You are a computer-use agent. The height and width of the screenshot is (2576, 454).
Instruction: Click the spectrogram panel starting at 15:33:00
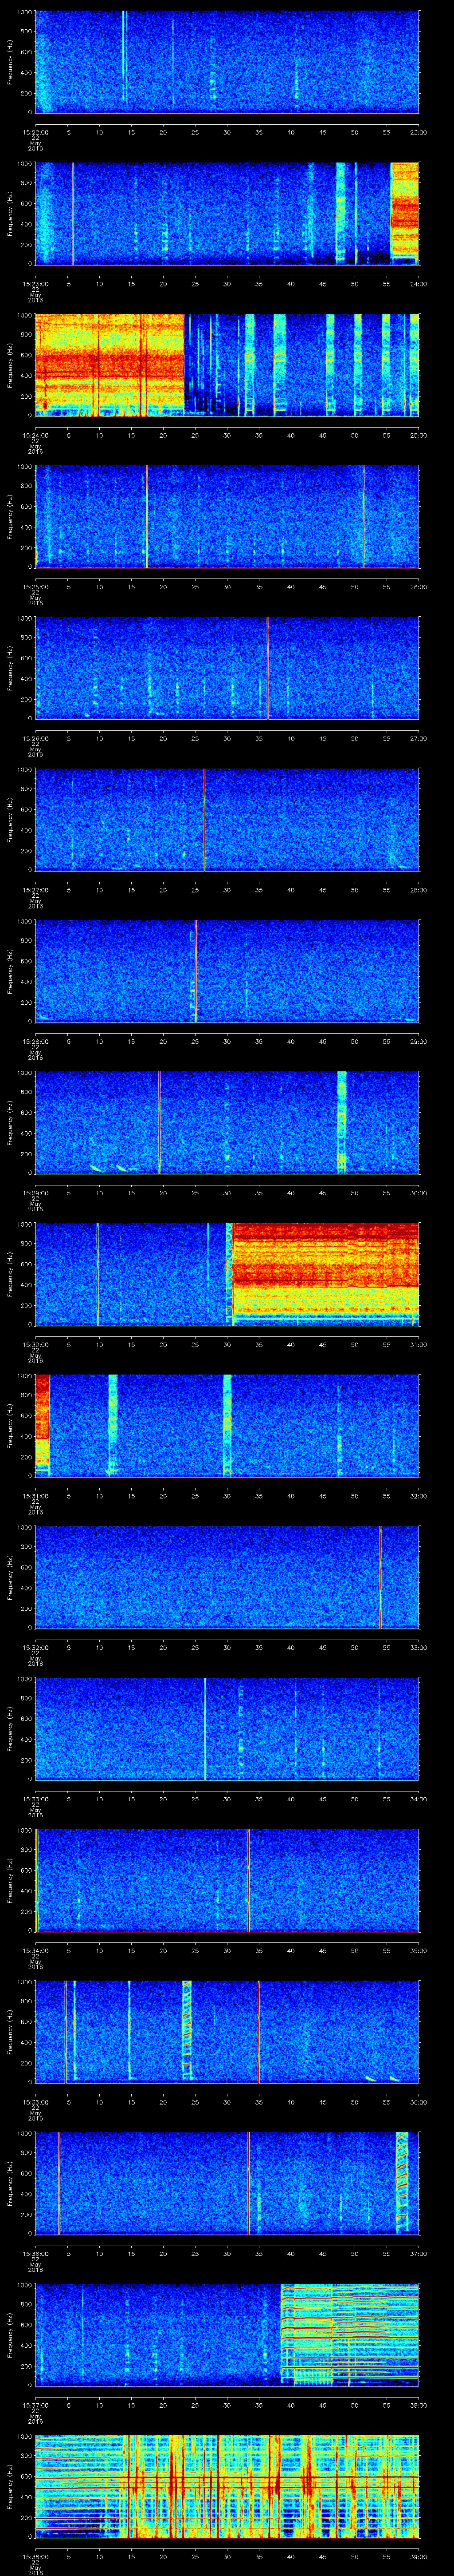pyautogui.click(x=227, y=1728)
